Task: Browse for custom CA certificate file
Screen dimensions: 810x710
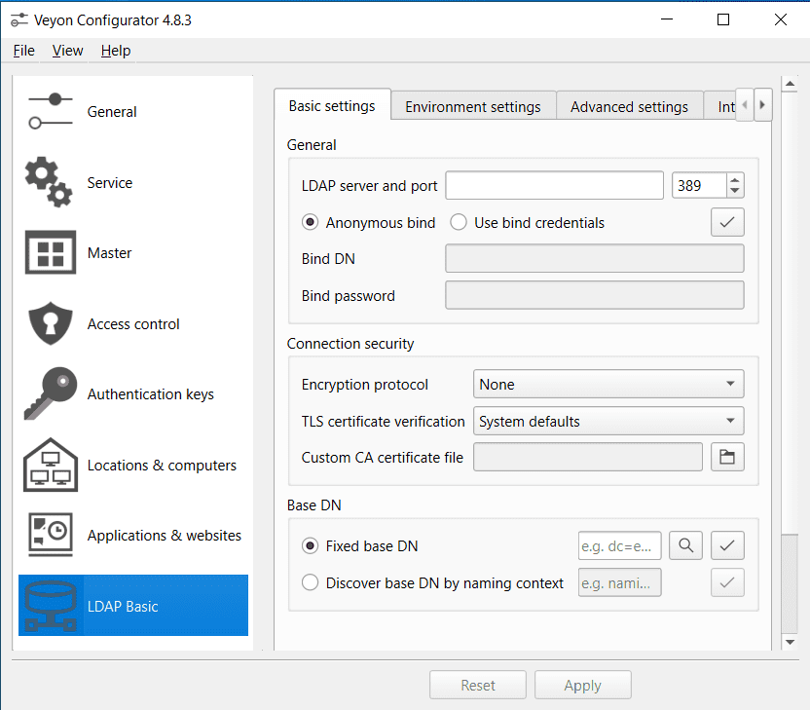Action: click(x=727, y=457)
